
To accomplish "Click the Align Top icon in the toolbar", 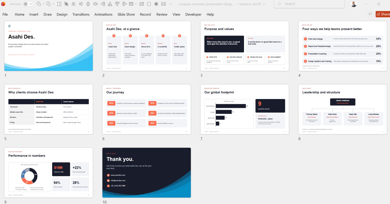I will point(117,4).
